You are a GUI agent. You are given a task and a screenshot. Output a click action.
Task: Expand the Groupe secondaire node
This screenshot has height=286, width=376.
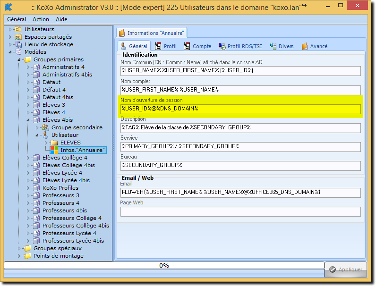[x=37, y=128]
